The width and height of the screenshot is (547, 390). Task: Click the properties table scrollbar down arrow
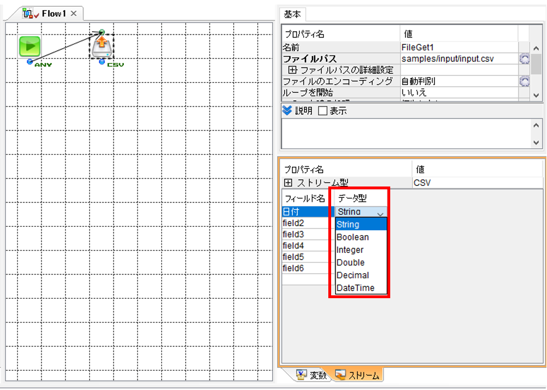coord(536,95)
